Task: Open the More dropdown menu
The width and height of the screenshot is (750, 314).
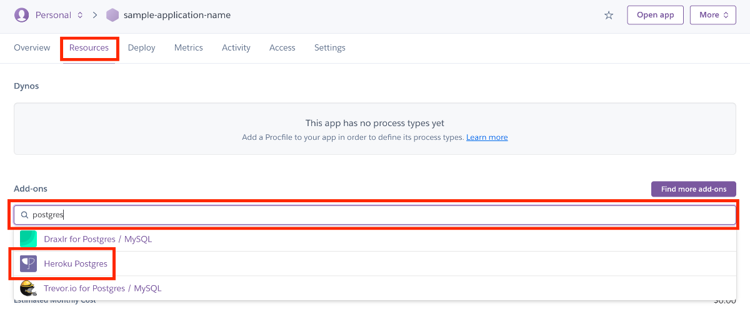Action: click(712, 15)
